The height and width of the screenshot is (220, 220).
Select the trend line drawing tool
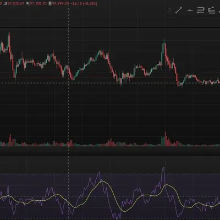click(179, 10)
